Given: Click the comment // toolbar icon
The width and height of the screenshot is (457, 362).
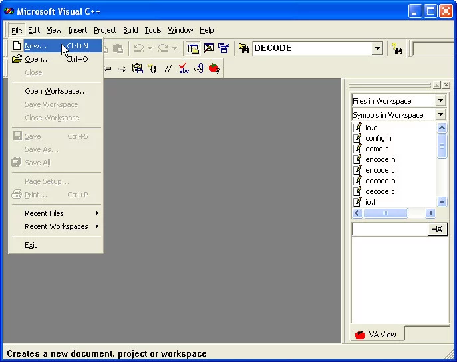Looking at the screenshot, I should [x=168, y=68].
